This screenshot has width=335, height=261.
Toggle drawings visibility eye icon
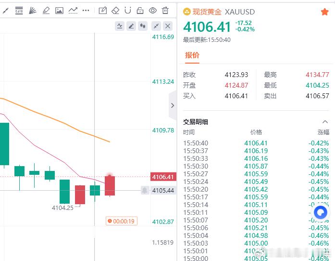153,10
